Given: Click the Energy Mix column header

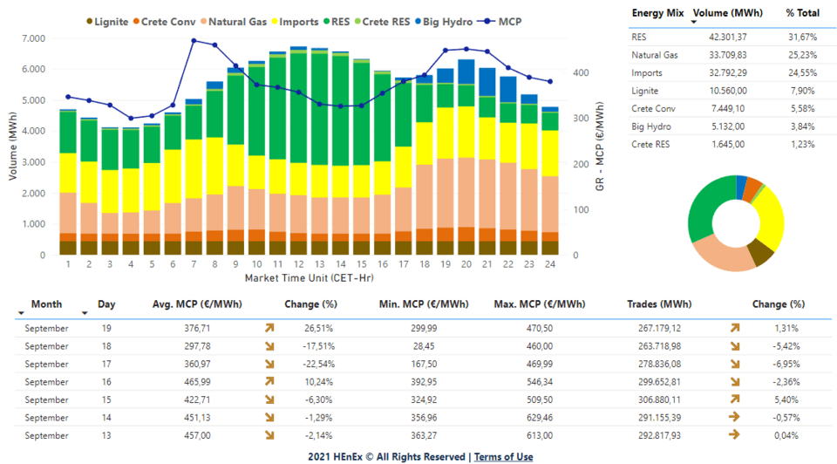Looking at the screenshot, I should [657, 14].
